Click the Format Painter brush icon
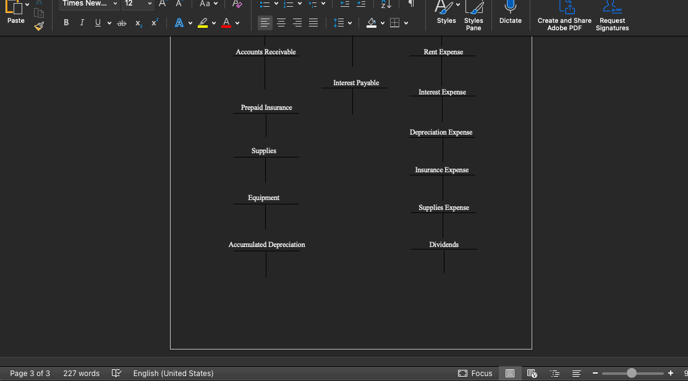This screenshot has height=381, width=688. 39,26
